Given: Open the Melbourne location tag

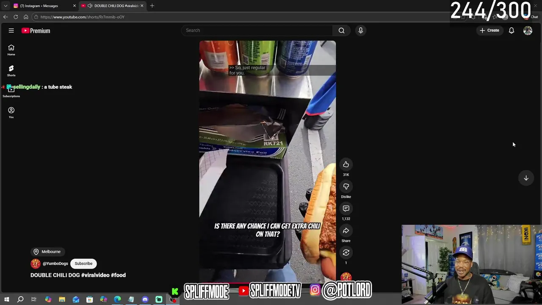Looking at the screenshot, I should click(x=47, y=252).
